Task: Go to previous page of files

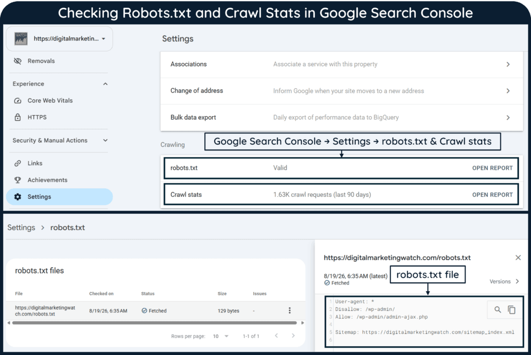Action: pos(276,336)
